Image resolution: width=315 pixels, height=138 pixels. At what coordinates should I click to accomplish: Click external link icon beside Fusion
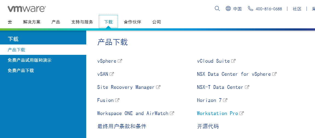tap(117, 100)
